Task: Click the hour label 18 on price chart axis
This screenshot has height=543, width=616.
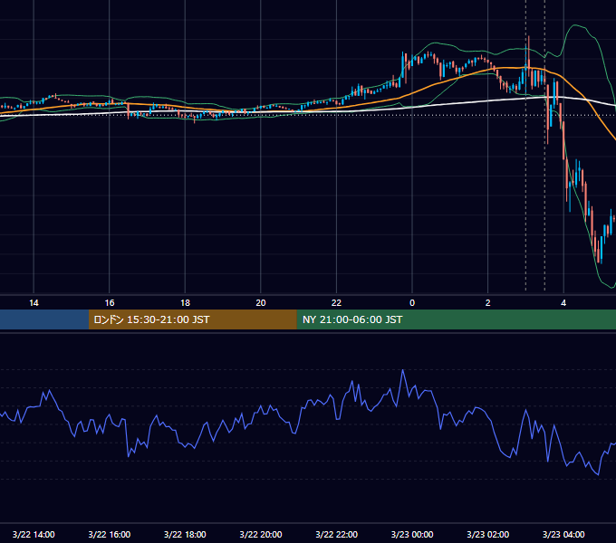Action: pos(185,303)
